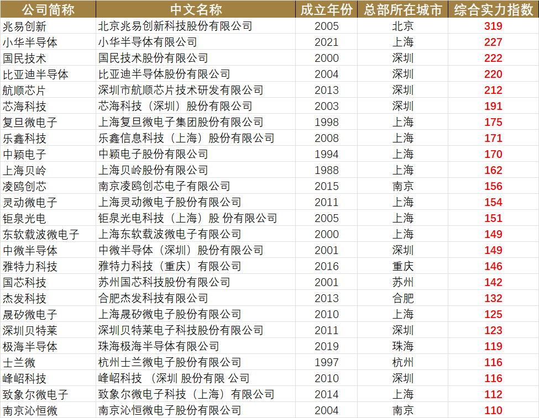Select the 航顺芯片 cell
The width and height of the screenshot is (539, 418).
pyautogui.click(x=48, y=91)
